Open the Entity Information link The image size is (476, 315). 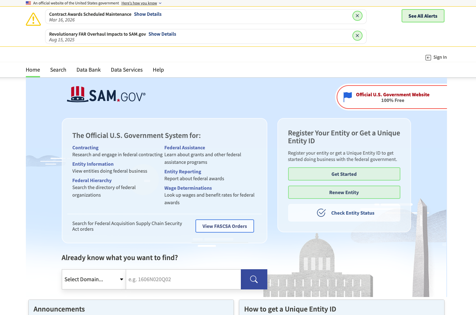coord(93,164)
